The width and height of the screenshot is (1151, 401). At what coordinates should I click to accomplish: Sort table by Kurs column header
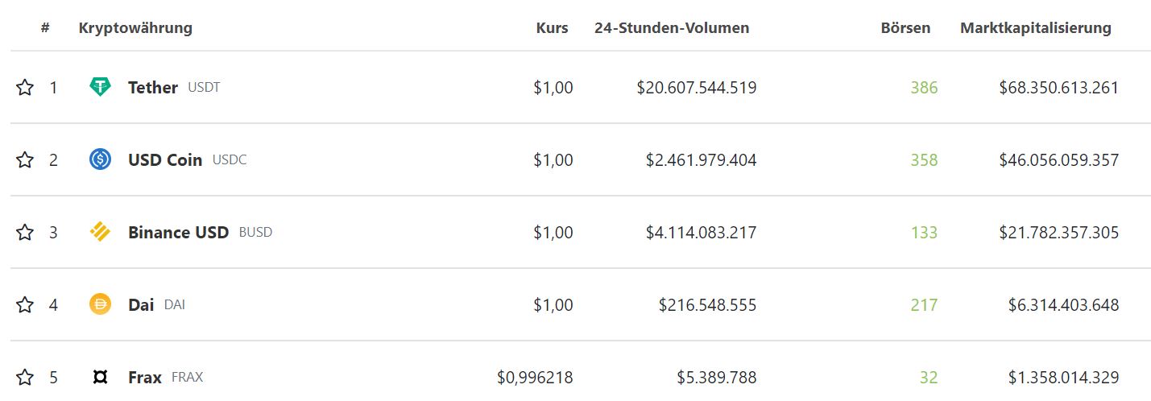552,27
